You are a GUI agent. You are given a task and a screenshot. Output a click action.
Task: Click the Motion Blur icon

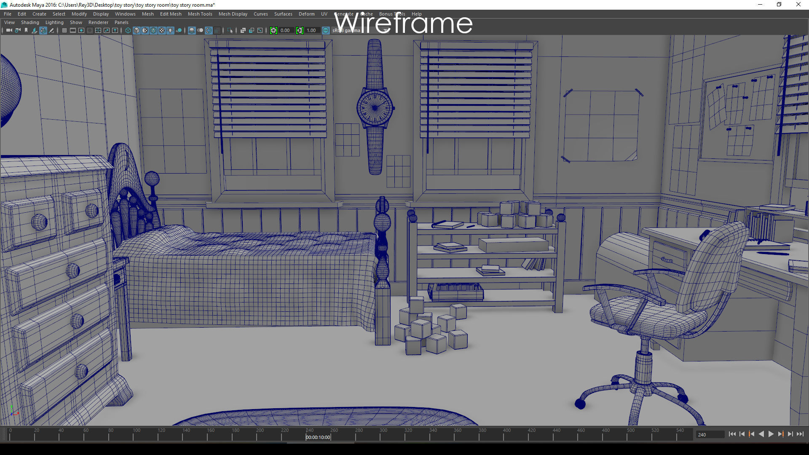tap(200, 30)
